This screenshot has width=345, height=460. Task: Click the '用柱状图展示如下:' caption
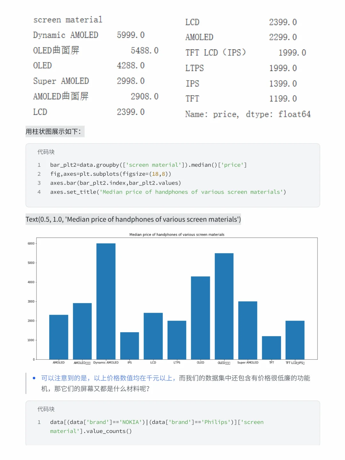(53, 132)
